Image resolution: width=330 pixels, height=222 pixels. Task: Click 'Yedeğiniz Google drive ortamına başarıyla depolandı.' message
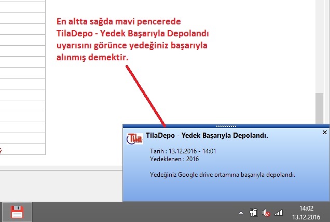[x=223, y=175]
